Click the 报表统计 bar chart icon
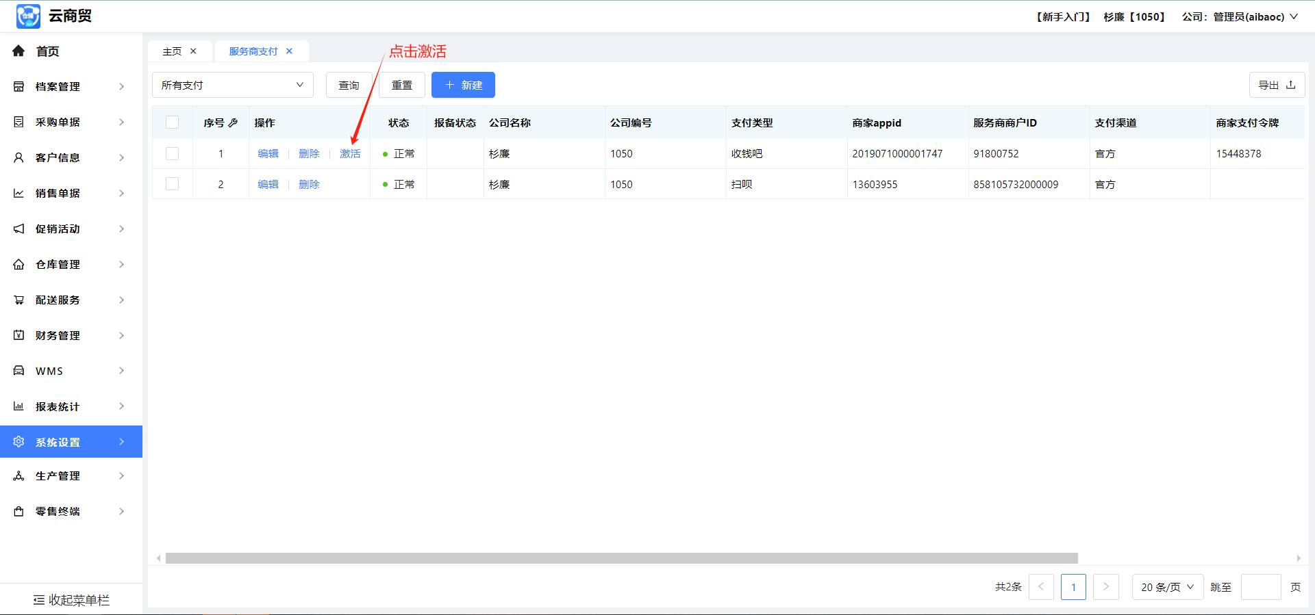 click(18, 406)
